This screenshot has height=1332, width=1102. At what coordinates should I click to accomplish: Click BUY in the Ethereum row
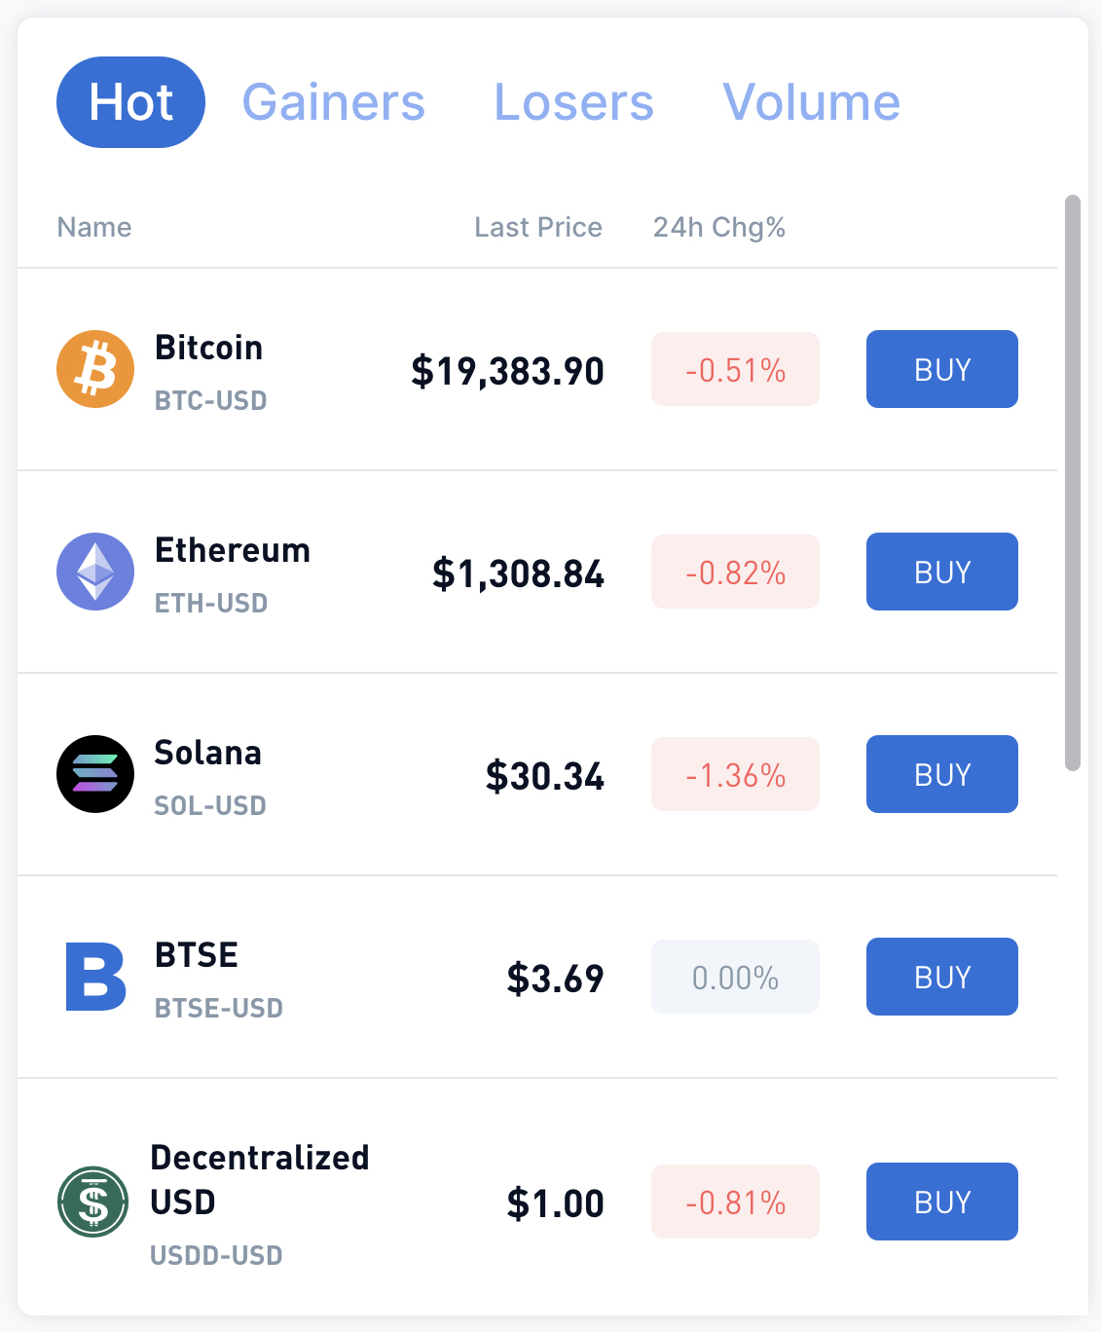(x=942, y=572)
